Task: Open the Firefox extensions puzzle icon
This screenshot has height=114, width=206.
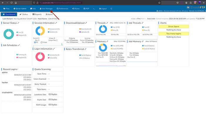Action: pyautogui.click(x=191, y=3)
